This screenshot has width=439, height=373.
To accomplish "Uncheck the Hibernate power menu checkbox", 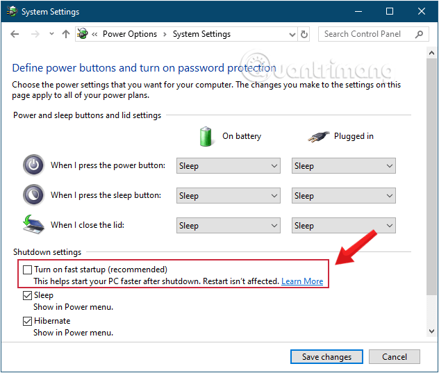I will 28,321.
